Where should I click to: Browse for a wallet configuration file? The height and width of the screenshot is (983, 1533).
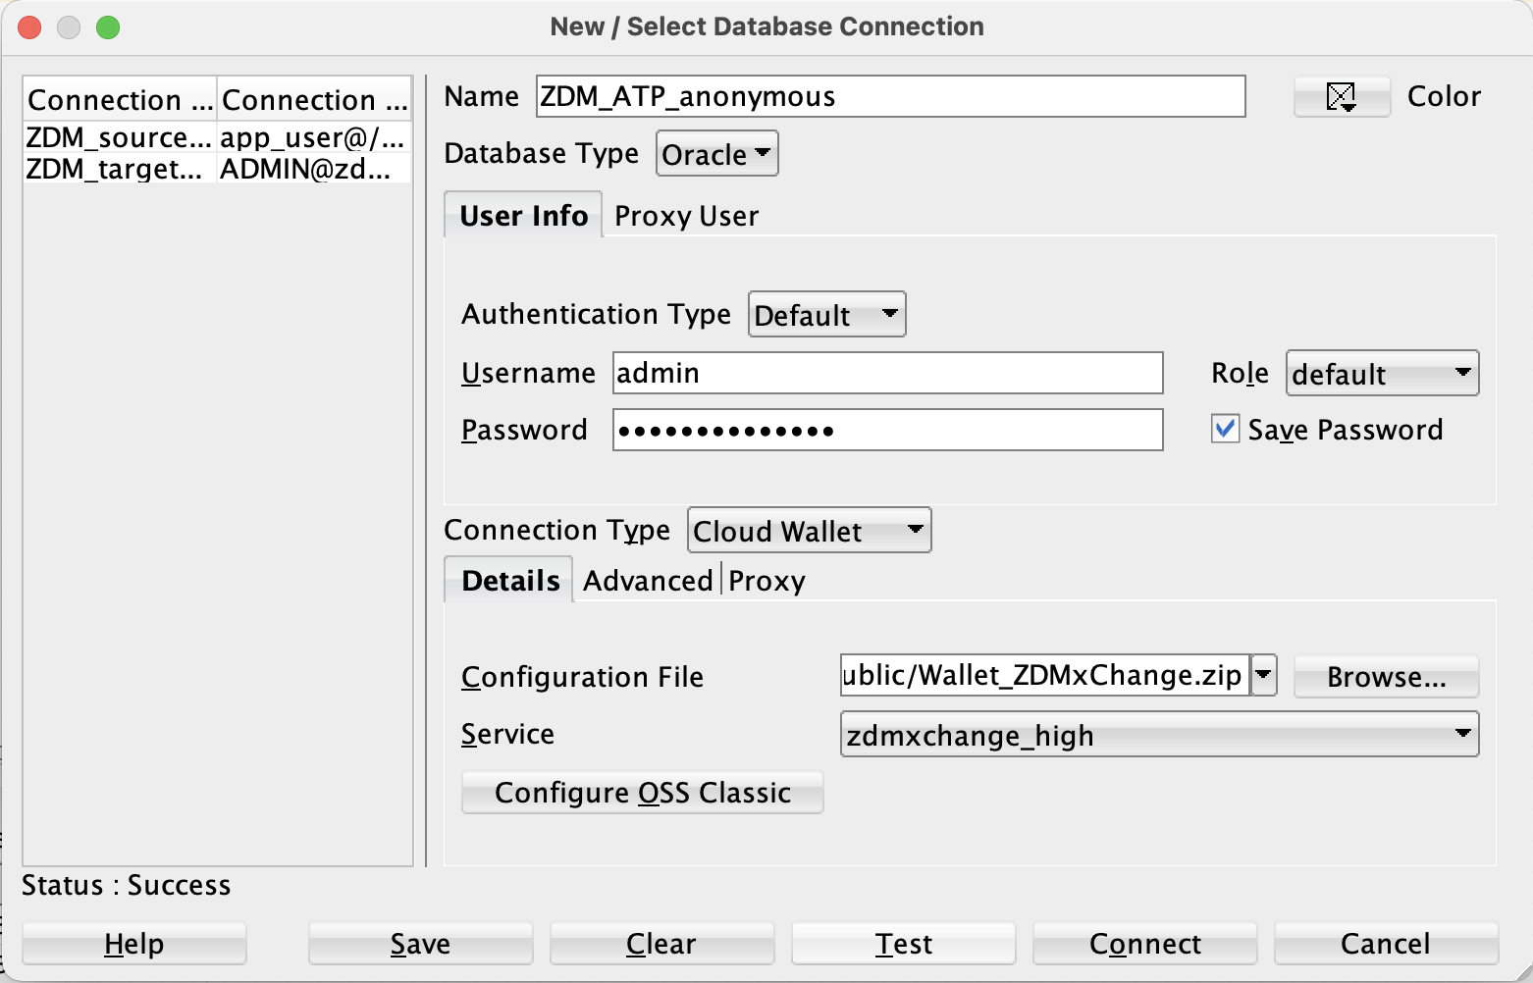pyautogui.click(x=1385, y=677)
